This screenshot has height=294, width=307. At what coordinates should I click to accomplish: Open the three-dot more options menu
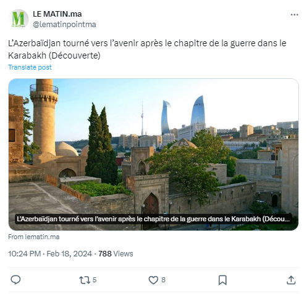(294, 15)
